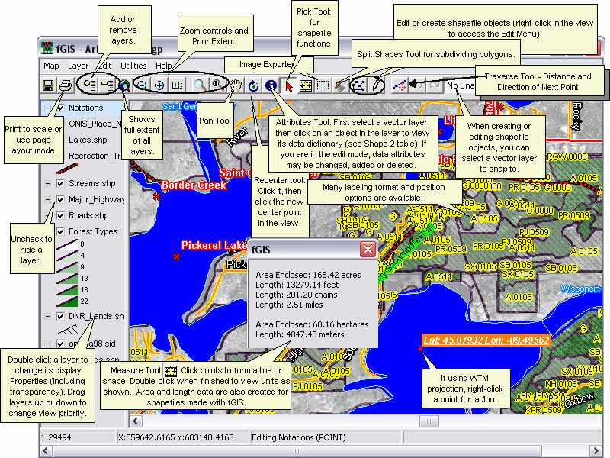This screenshot has width=610, height=458.
Task: Uncheck the Streams.shp layer checkbox
Action: point(60,183)
